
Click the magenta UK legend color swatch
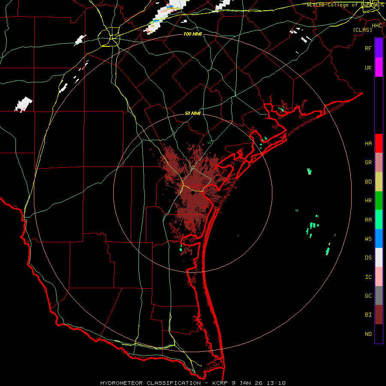click(379, 67)
